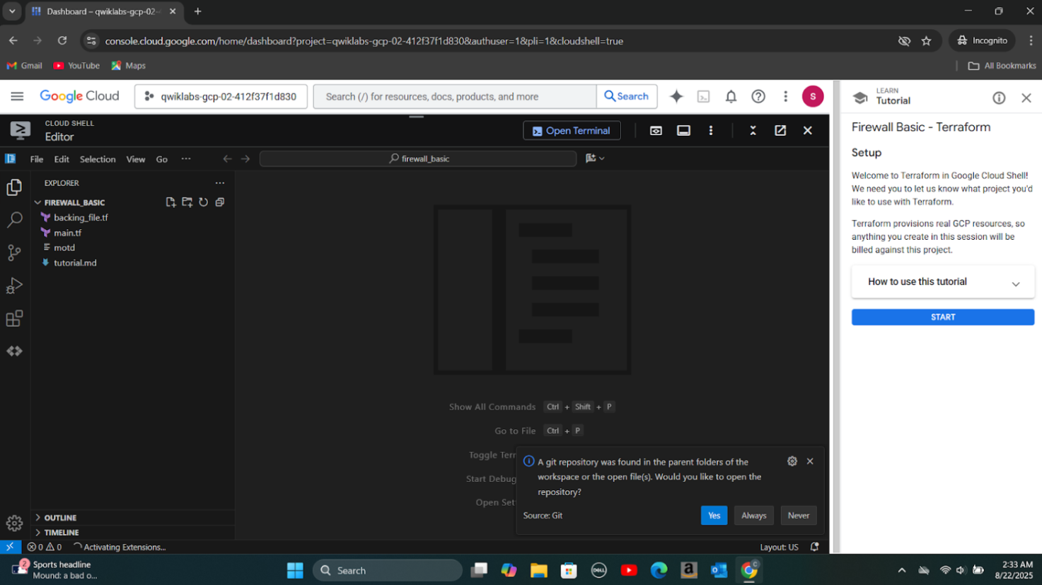The height and width of the screenshot is (585, 1042).
Task: Click Yes to open the git repository
Action: [x=713, y=516]
